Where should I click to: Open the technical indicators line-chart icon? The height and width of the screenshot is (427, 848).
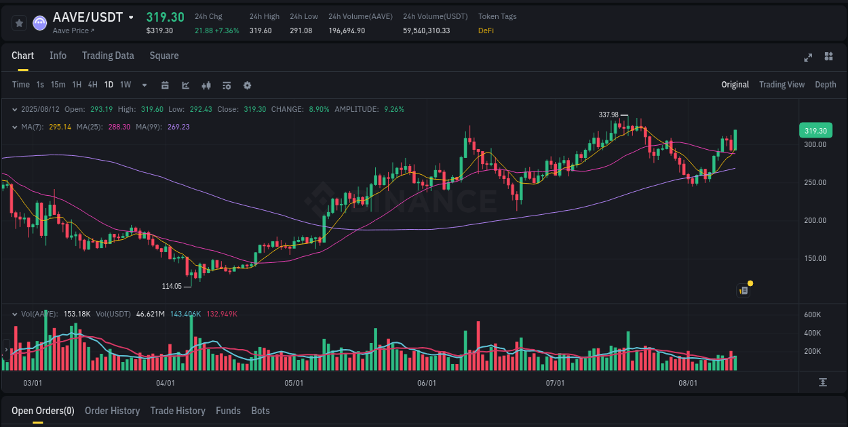[185, 85]
